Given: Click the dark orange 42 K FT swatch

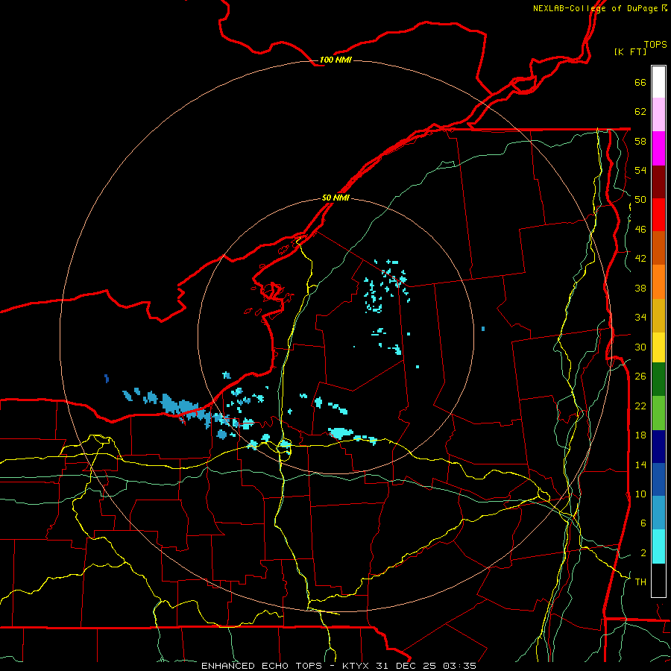Looking at the screenshot, I should click(x=658, y=248).
